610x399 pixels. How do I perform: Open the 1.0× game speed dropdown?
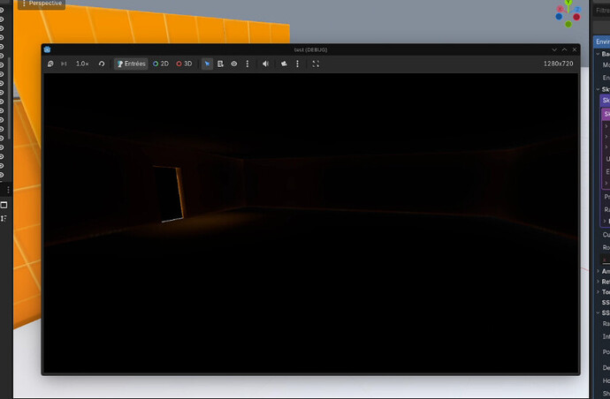[81, 64]
